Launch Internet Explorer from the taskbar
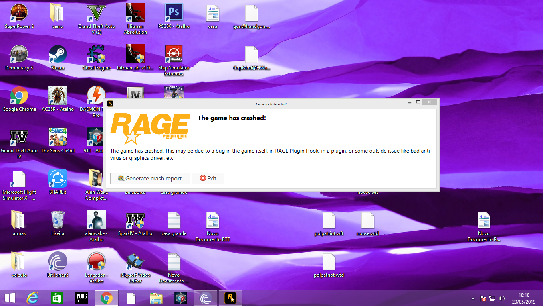This screenshot has width=543, height=306. coord(32,298)
